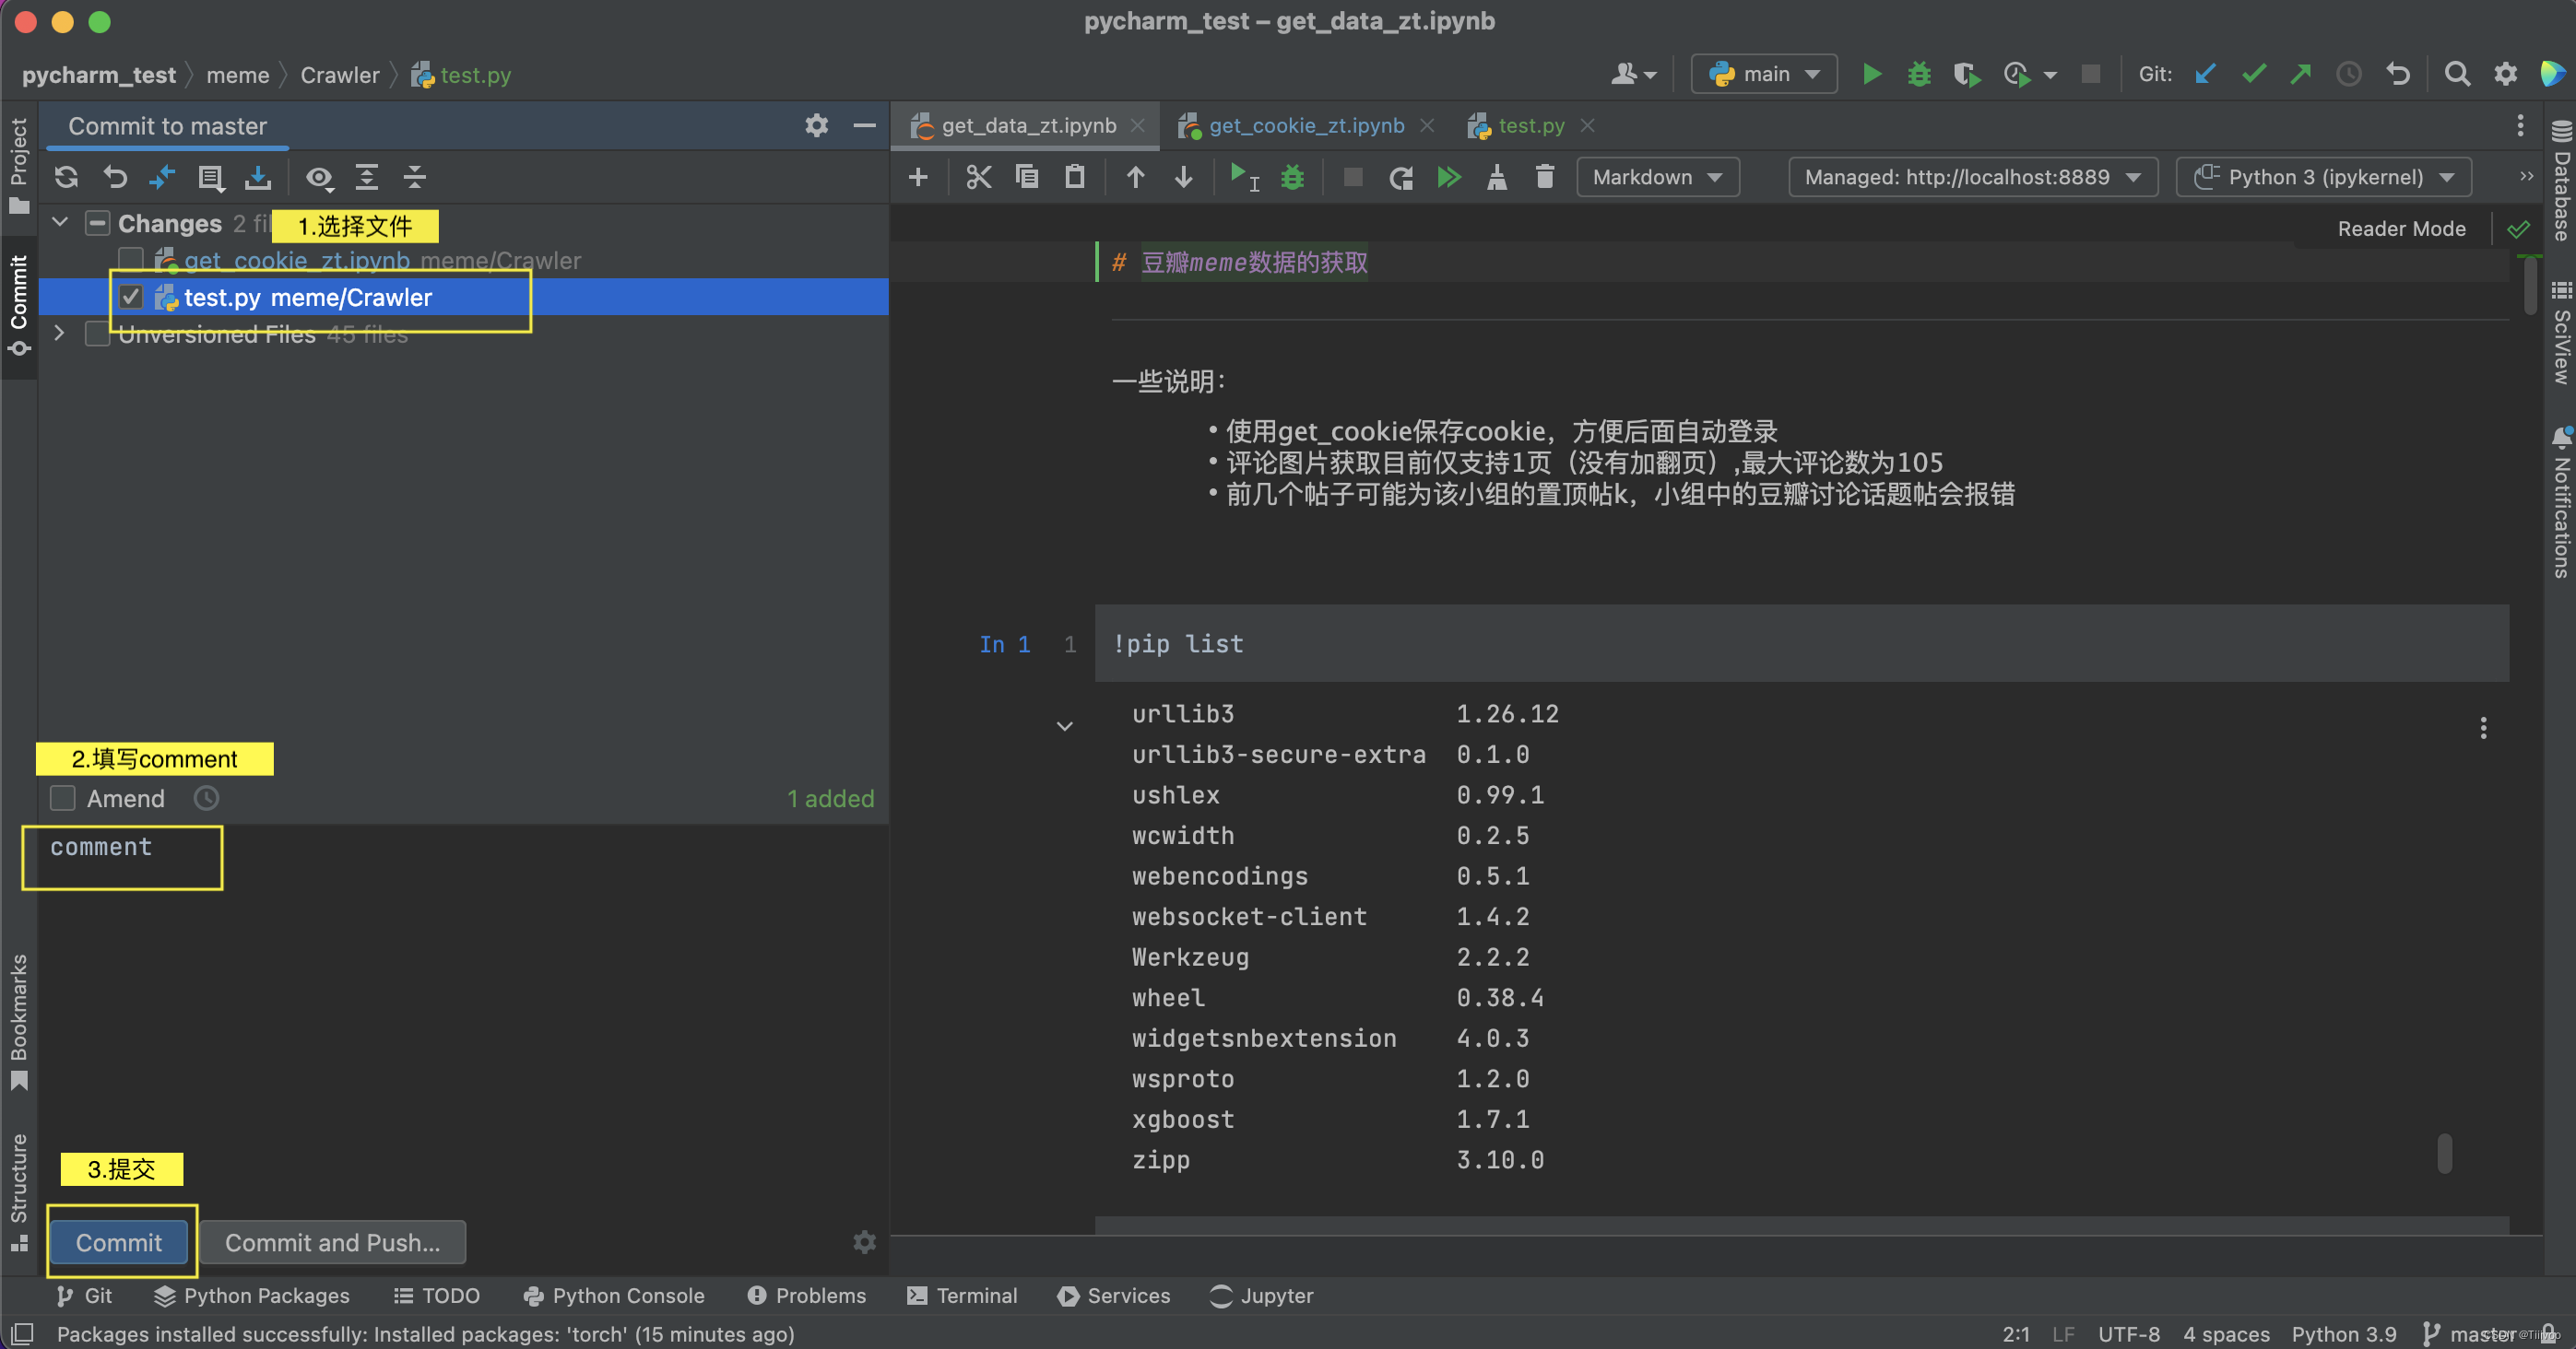2576x1349 pixels.
Task: Enable the Amend checkbox
Action: click(x=63, y=798)
